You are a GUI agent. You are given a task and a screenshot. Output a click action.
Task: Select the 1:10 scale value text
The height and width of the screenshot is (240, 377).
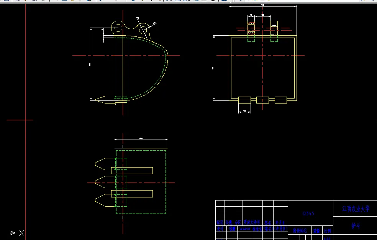coord(327,238)
